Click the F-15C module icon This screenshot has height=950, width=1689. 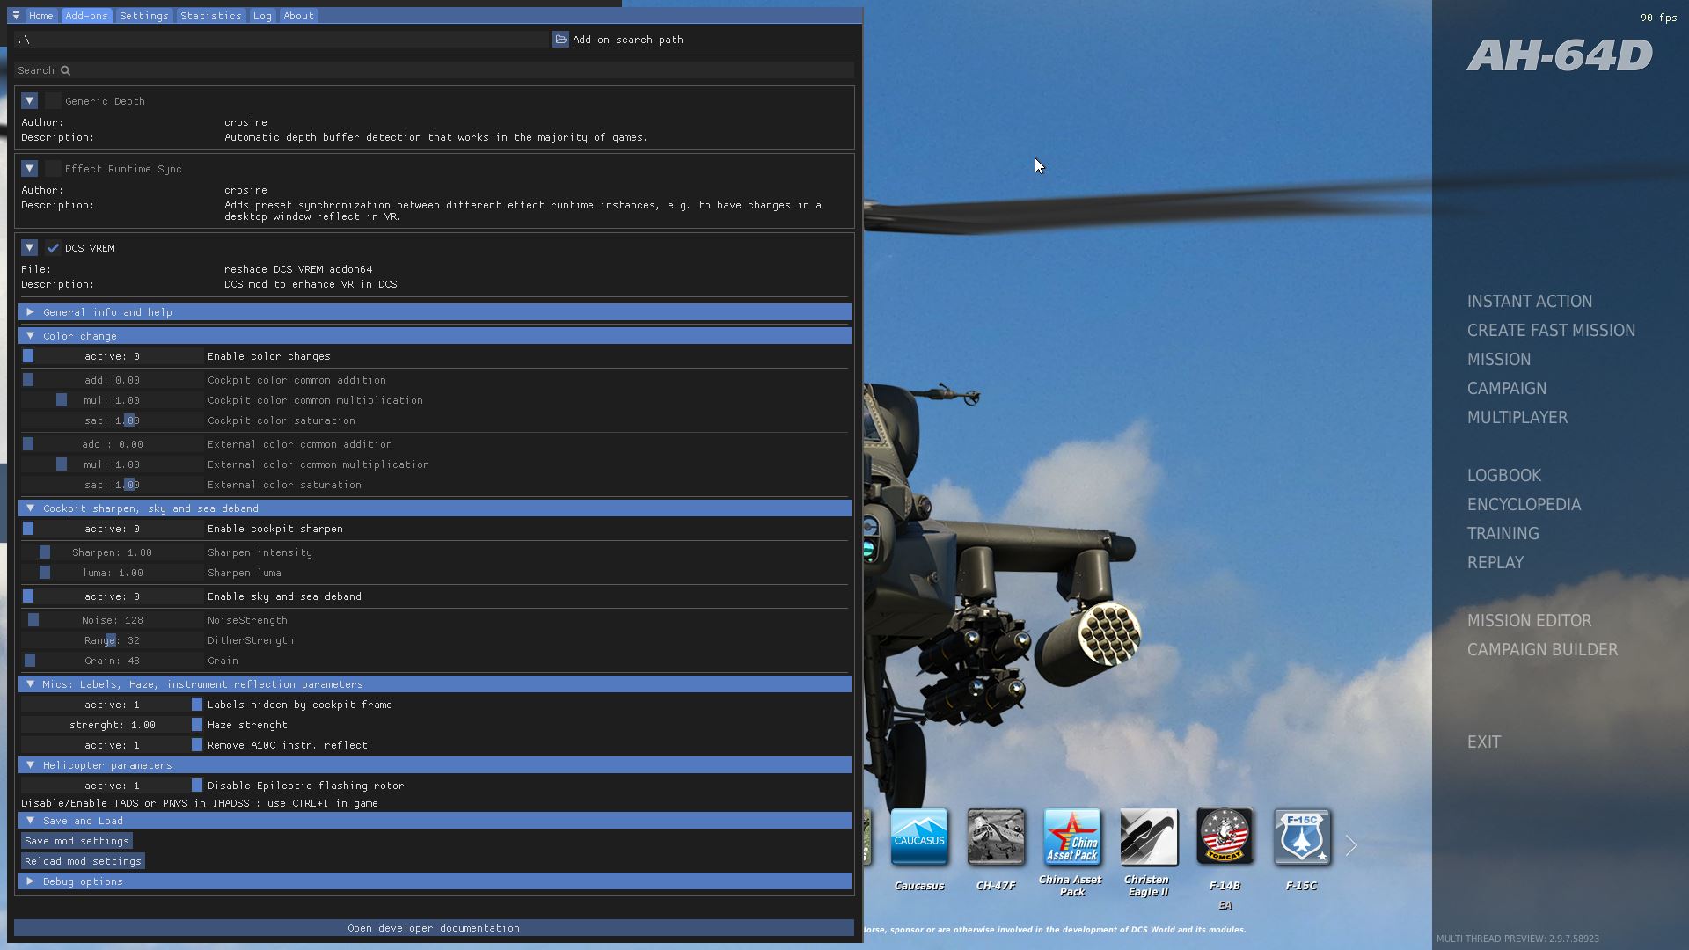point(1301,837)
